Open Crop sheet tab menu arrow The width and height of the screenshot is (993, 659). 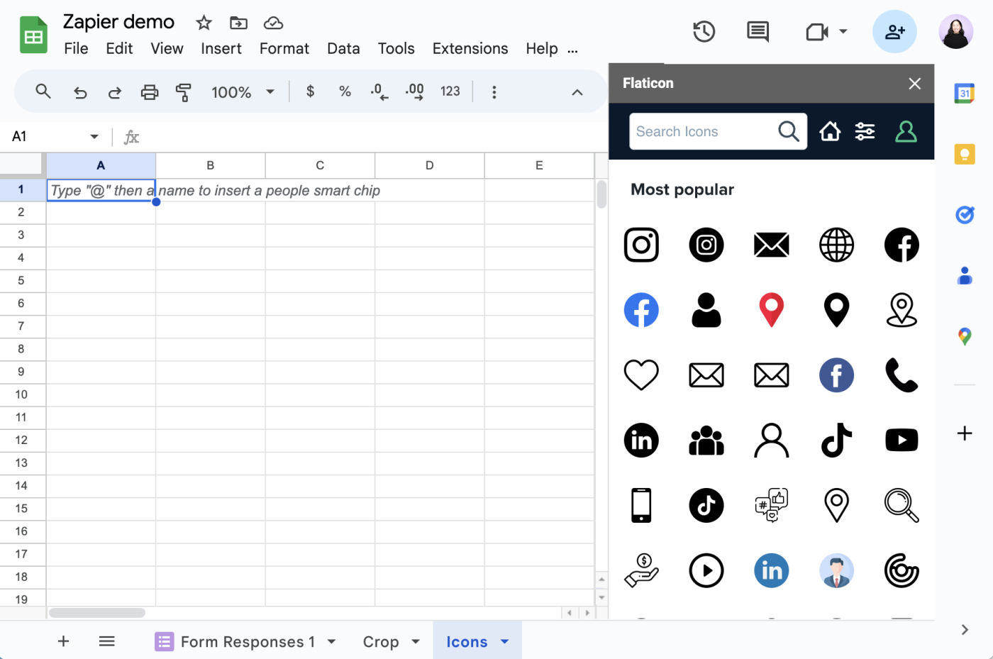[416, 641]
